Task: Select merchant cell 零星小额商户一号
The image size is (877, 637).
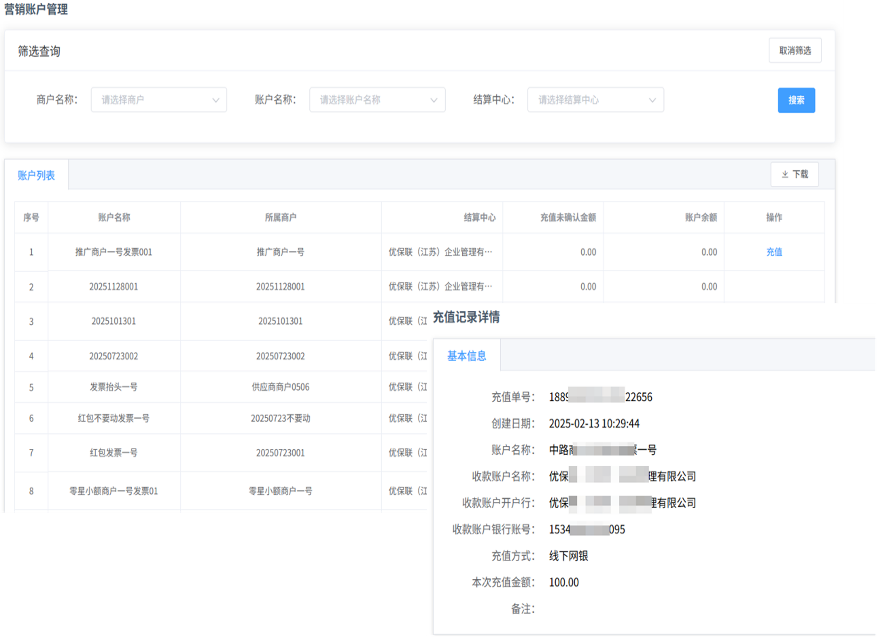Action: (280, 491)
